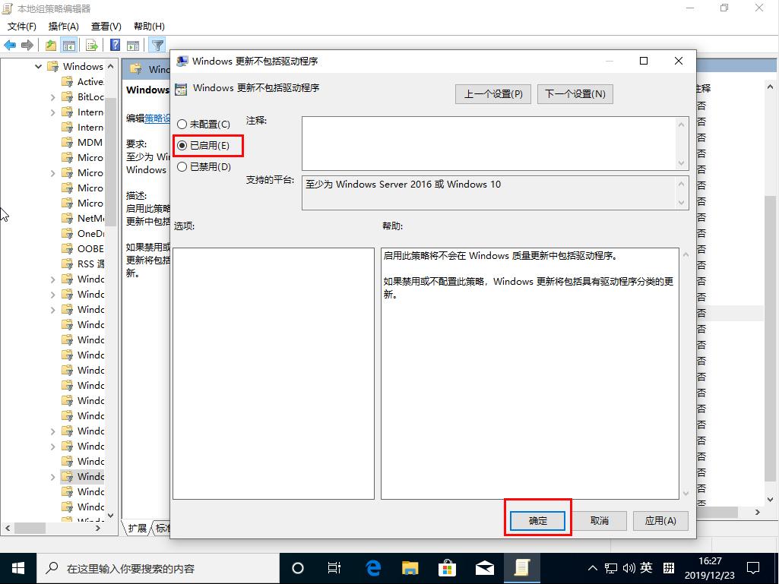Image resolution: width=779 pixels, height=584 pixels.
Task: Open the 查看 menu
Action: 105,26
